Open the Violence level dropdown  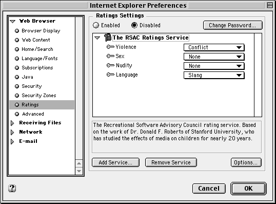[x=214, y=47]
